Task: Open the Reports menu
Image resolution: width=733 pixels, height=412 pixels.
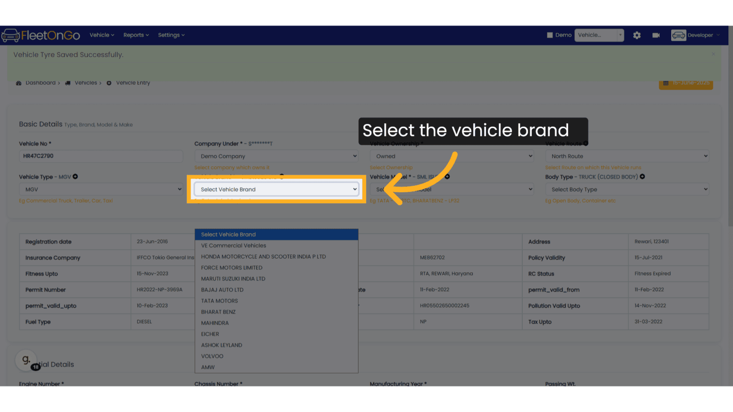Action: pos(136,35)
